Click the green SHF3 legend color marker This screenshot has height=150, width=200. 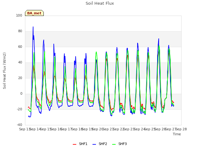click(114, 144)
